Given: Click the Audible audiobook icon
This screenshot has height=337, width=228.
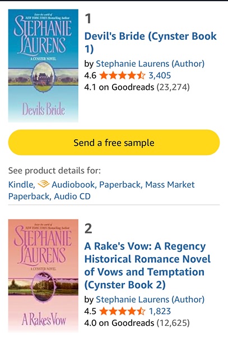Looking at the screenshot, I should [x=44, y=184].
